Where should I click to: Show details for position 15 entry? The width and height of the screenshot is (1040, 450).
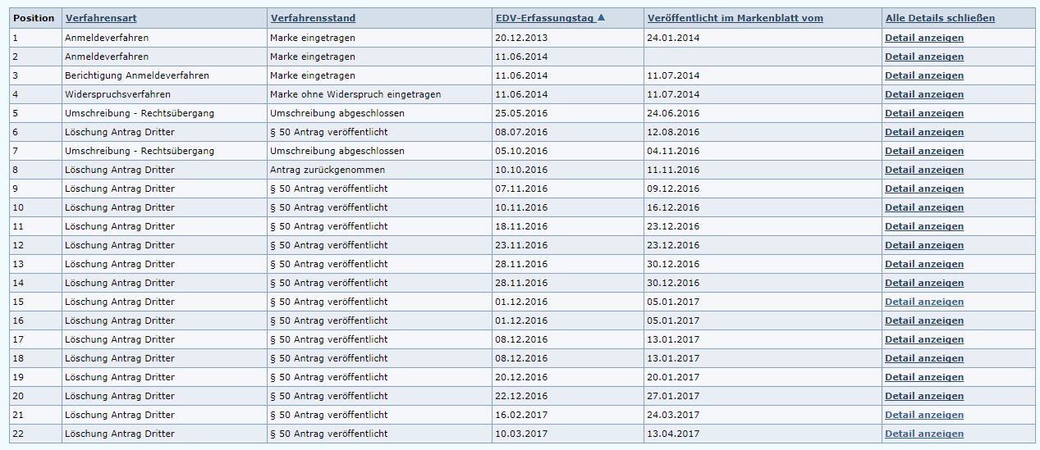924,302
